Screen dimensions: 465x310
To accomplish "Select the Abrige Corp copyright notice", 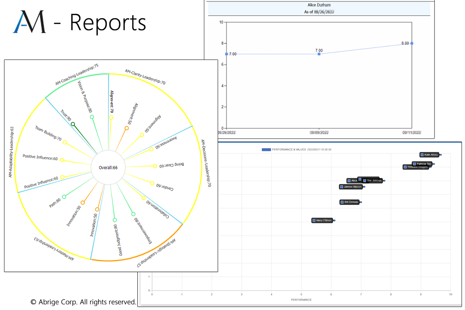I will point(84,302).
